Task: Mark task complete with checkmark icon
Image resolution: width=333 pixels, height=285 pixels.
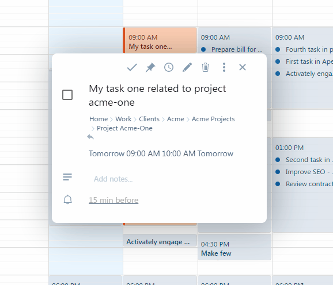Action: 132,68
